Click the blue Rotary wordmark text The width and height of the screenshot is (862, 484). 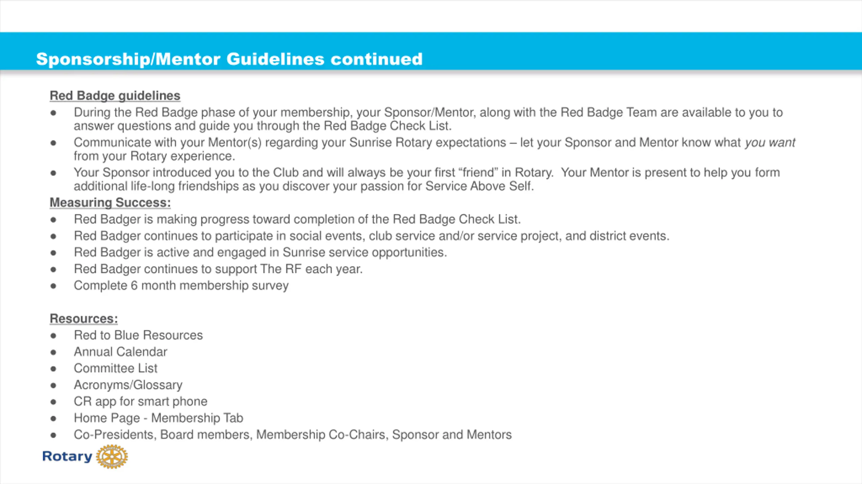[x=67, y=456]
